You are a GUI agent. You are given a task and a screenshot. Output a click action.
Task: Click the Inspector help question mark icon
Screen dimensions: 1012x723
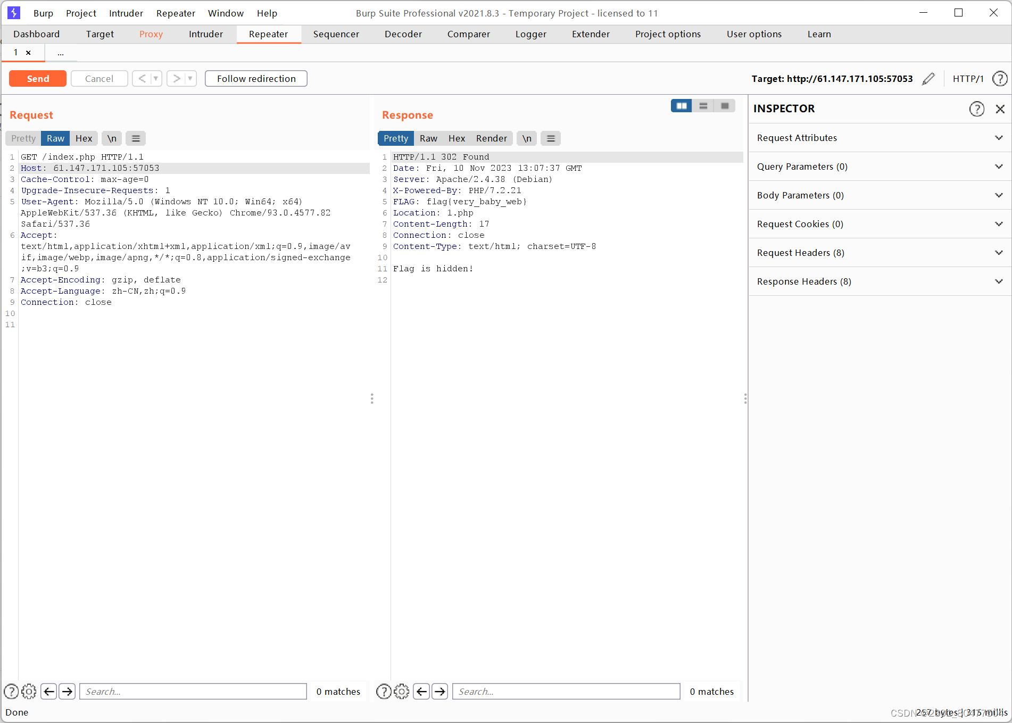coord(977,109)
